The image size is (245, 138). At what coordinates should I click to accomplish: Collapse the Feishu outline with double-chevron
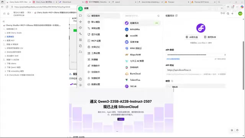4,21
